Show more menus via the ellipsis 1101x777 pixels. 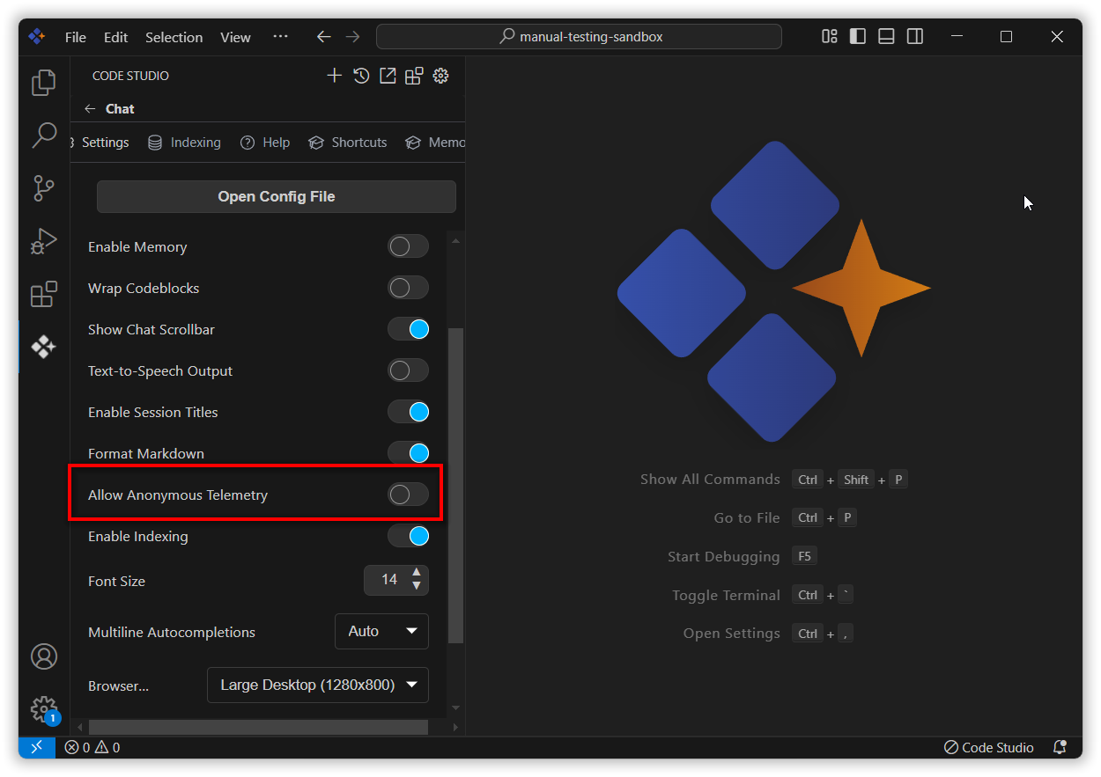280,37
